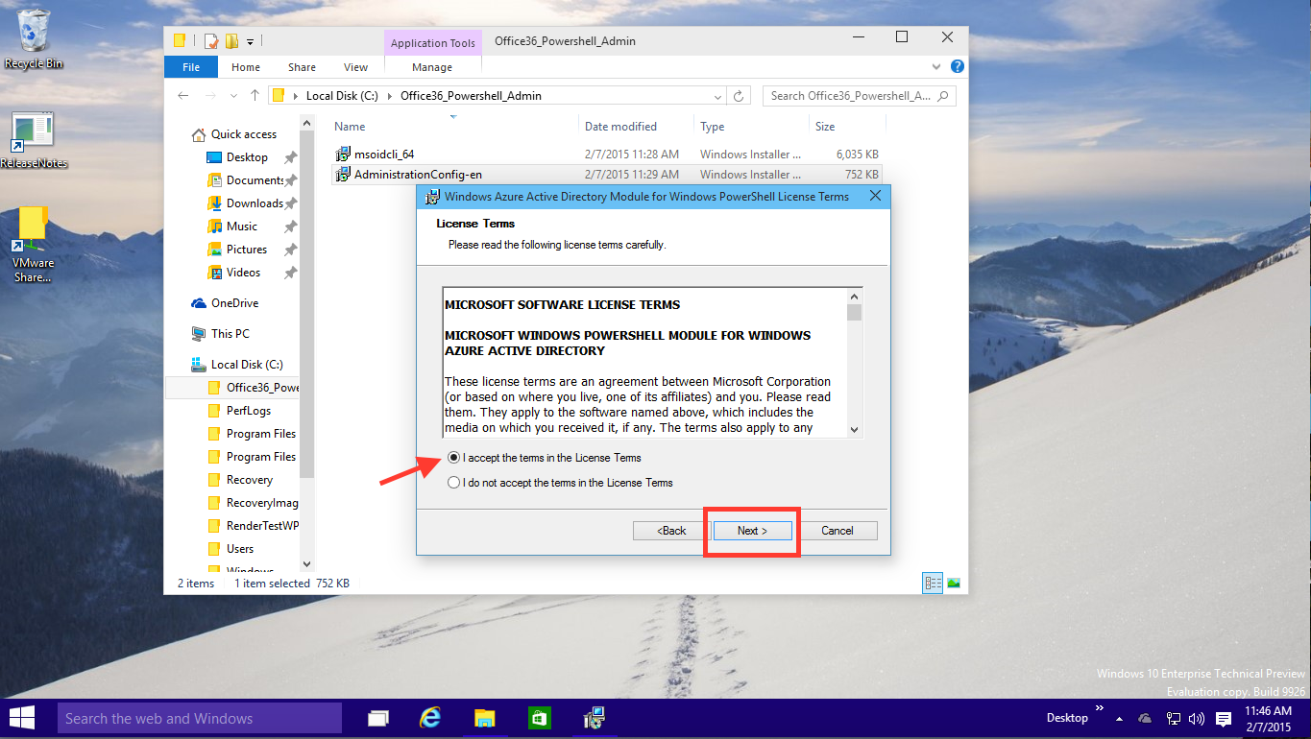Close the License Terms dialog
The height and width of the screenshot is (739, 1311).
(x=875, y=196)
